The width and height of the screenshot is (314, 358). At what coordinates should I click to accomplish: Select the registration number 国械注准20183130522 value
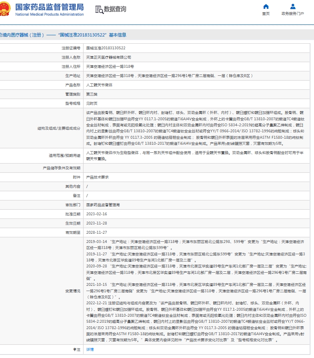(x=106, y=48)
